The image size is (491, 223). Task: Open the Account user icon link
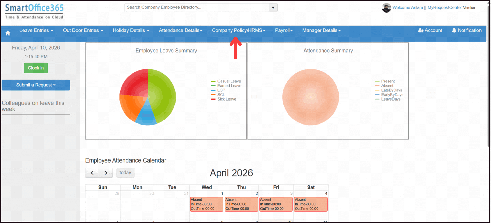click(x=430, y=30)
